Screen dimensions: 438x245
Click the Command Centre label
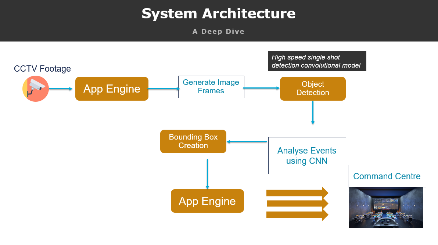click(x=387, y=176)
